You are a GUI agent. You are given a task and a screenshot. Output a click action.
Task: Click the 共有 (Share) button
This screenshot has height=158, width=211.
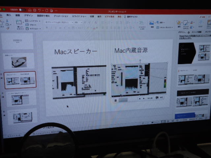point(203,17)
